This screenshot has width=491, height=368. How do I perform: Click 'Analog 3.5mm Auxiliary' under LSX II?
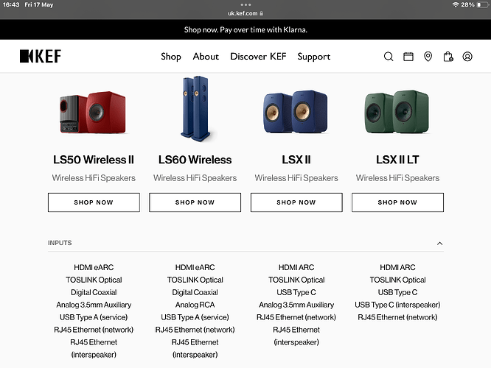[x=296, y=305]
